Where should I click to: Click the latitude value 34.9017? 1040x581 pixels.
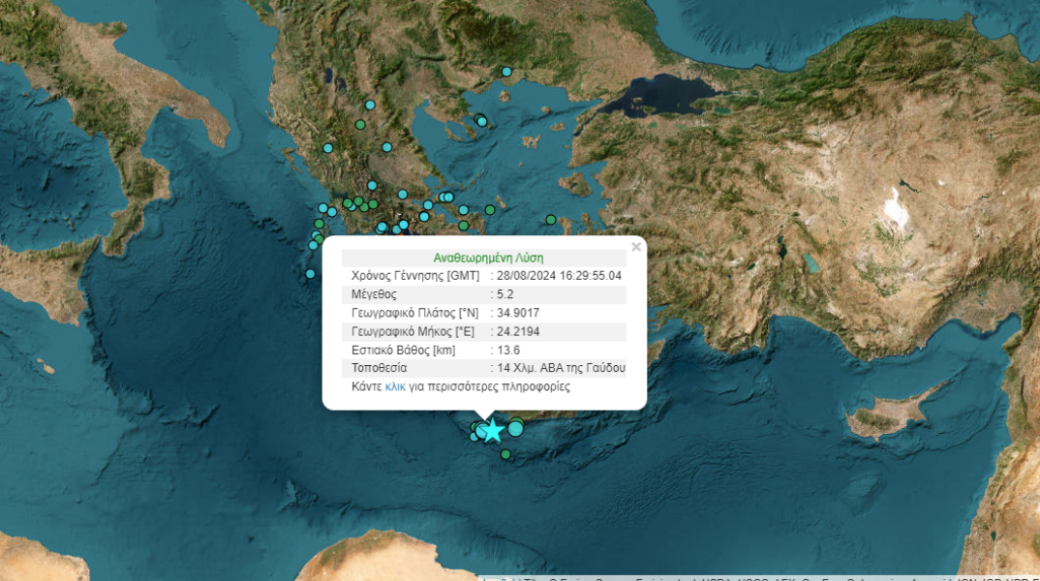tap(518, 313)
